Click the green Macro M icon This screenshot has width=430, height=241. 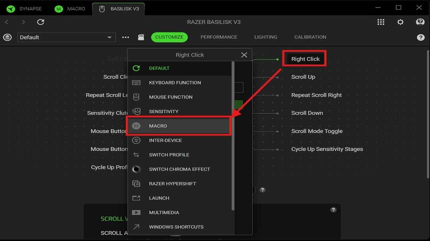pos(59,9)
